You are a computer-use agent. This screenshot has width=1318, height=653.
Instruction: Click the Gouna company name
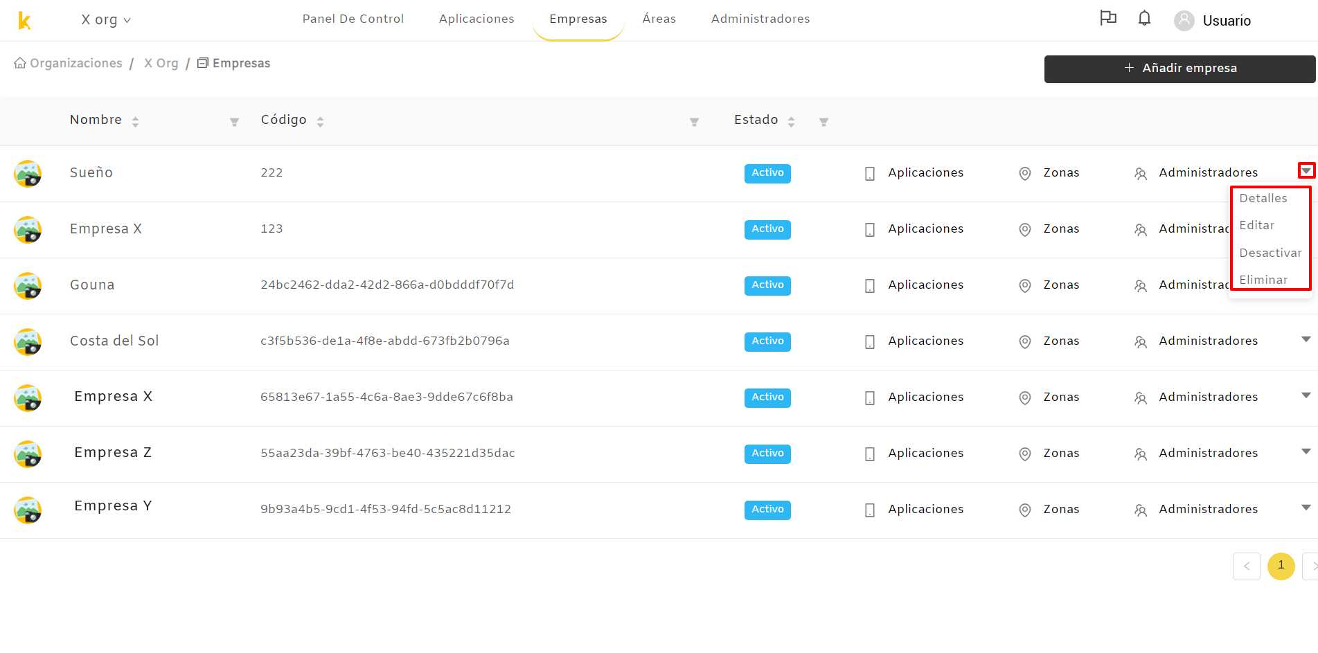tap(92, 285)
